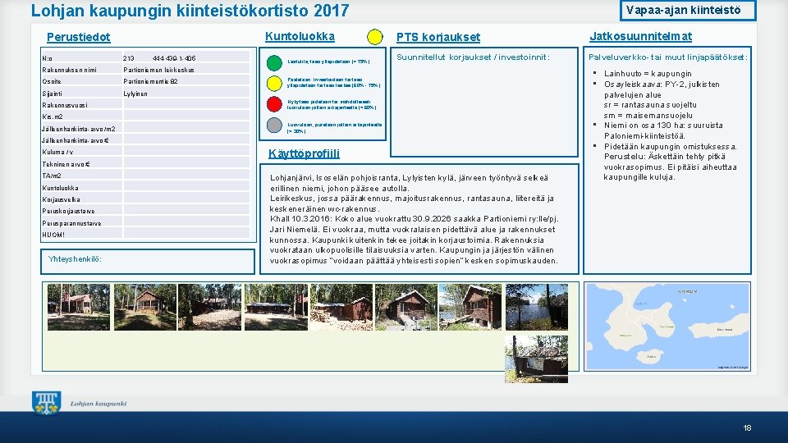The width and height of the screenshot is (788, 443).
Task: Click the TA/m2 row label
Action: [52, 176]
